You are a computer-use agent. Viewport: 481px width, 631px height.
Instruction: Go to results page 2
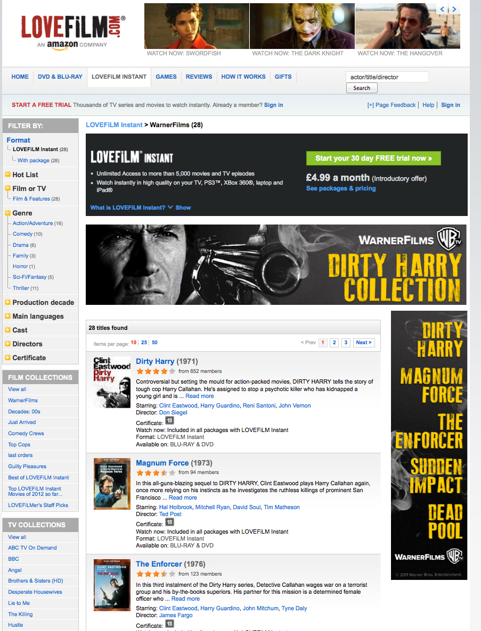coord(334,343)
